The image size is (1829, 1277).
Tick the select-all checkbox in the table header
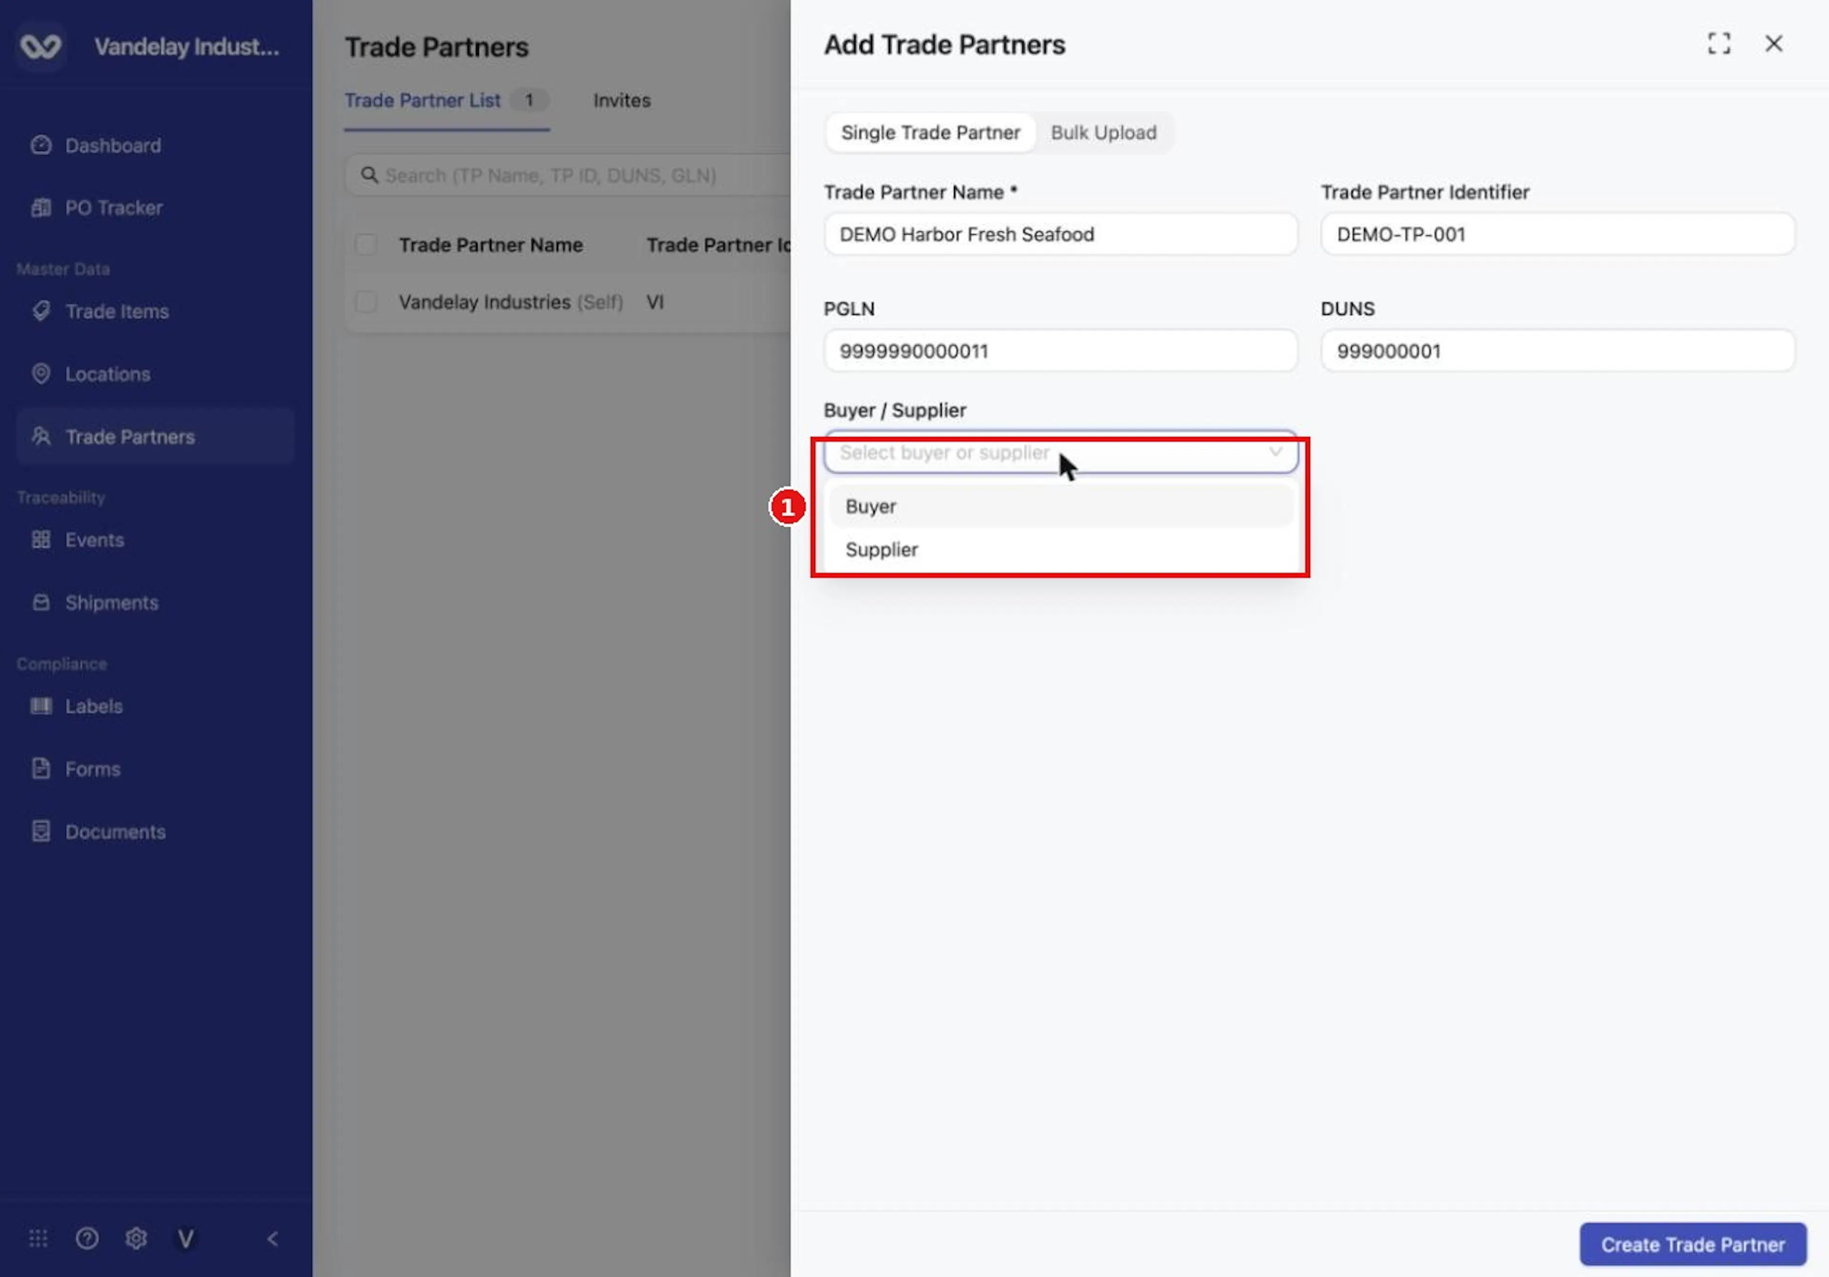coord(366,244)
